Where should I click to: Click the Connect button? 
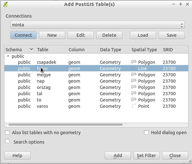coord(23,35)
